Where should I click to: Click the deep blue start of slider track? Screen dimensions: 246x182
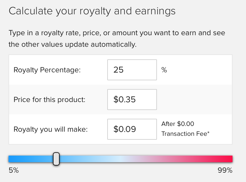coord(14,159)
